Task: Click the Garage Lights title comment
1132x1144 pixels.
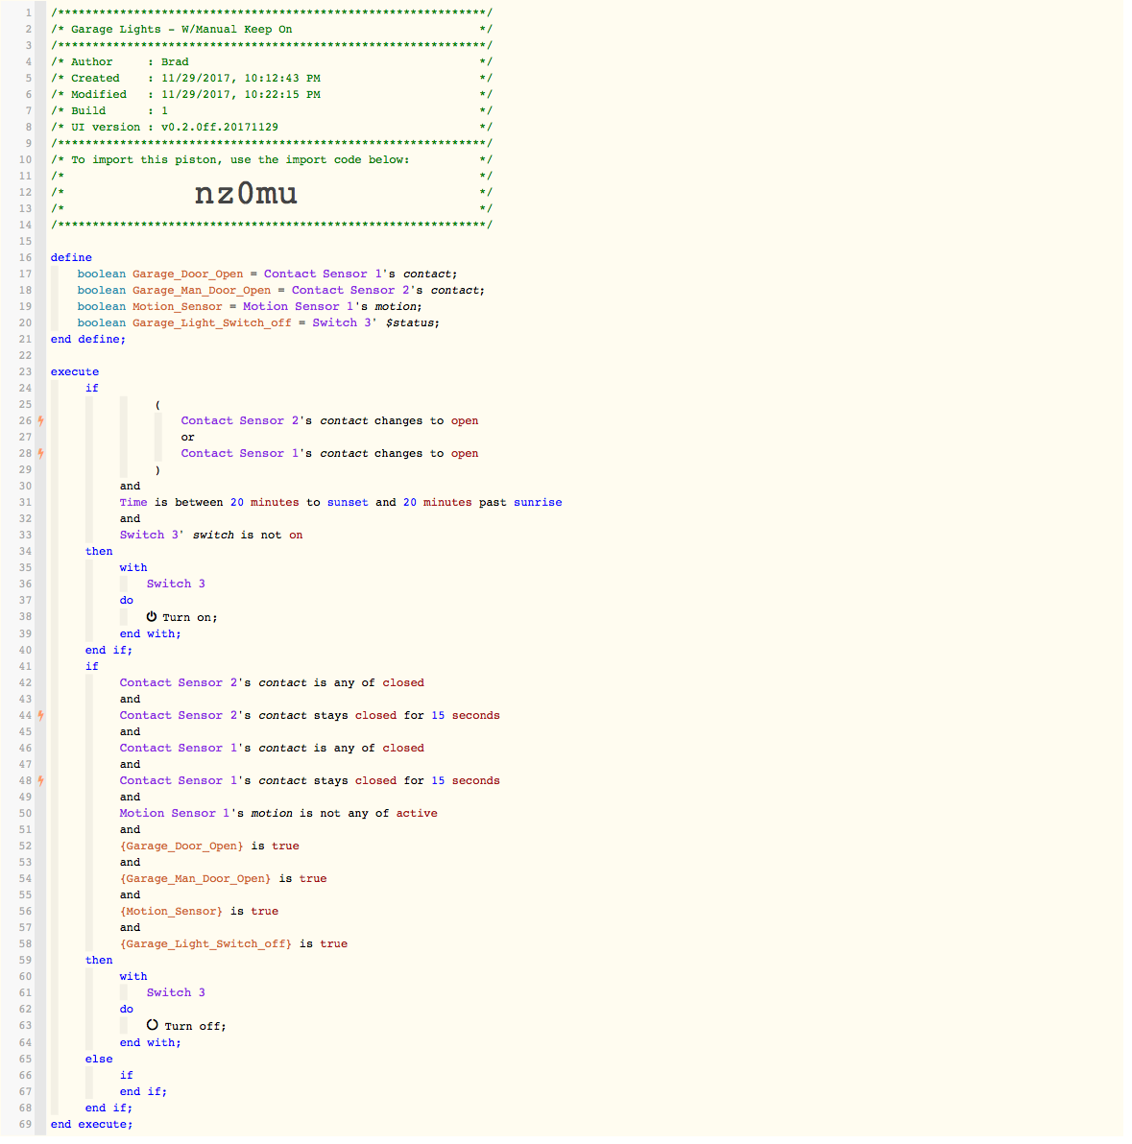Action: [x=272, y=29]
